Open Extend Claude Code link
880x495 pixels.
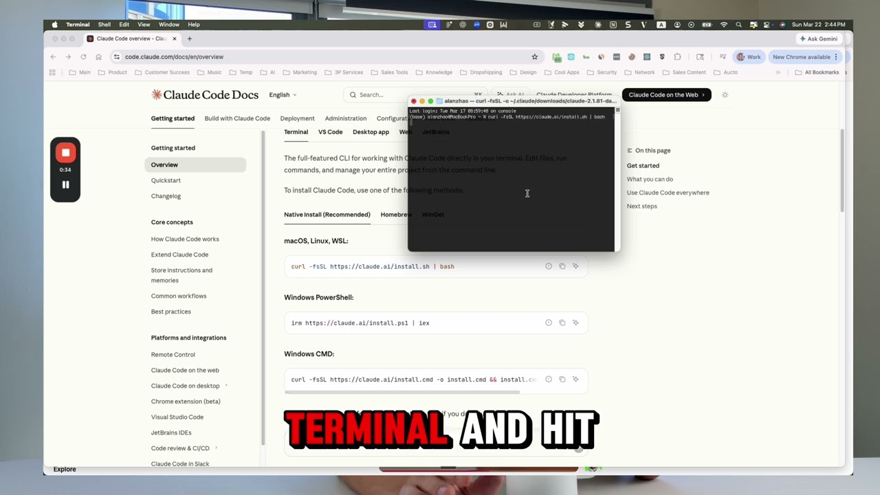point(179,254)
